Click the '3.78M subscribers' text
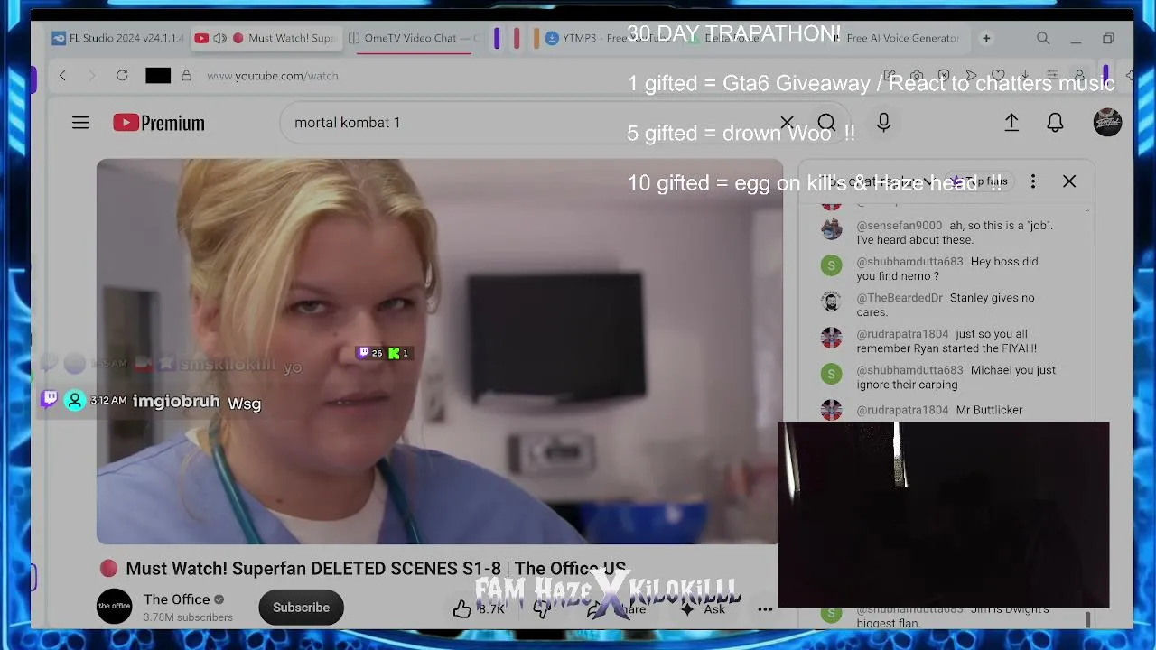The image size is (1156, 650). click(x=188, y=617)
